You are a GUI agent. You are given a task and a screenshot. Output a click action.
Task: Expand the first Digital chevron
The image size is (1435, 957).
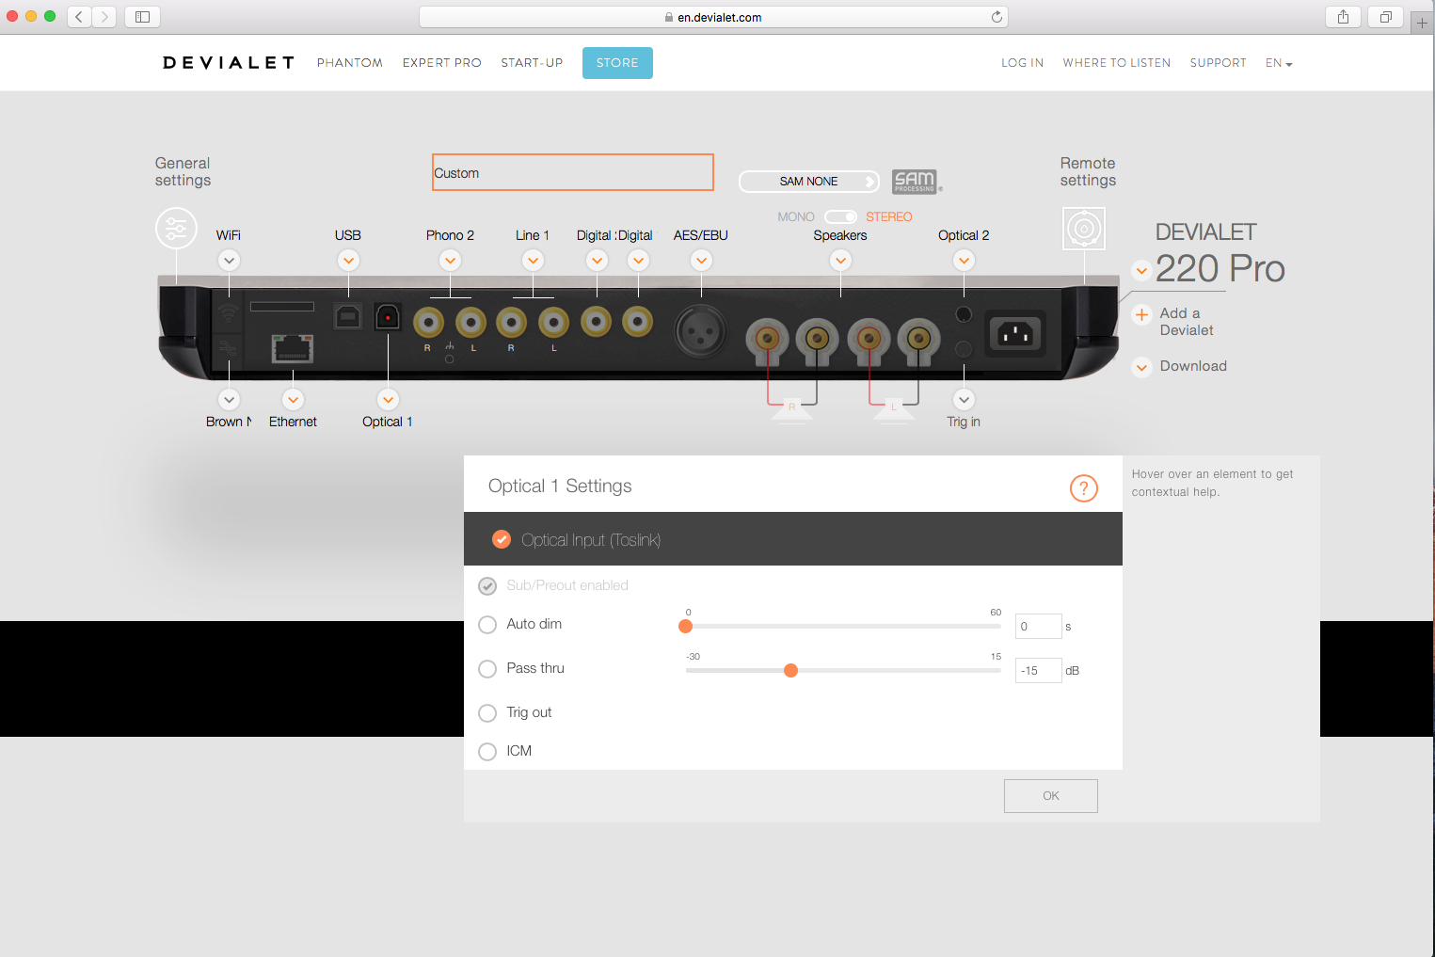(x=597, y=261)
